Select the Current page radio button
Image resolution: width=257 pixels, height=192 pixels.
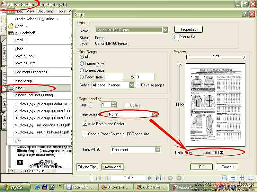(82, 70)
